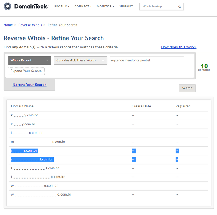Click the Search button
Viewport: 217px width, 215px height.
(187, 88)
